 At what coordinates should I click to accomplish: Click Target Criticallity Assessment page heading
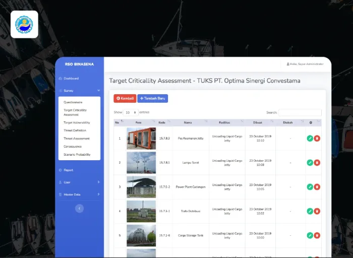[x=205, y=81]
